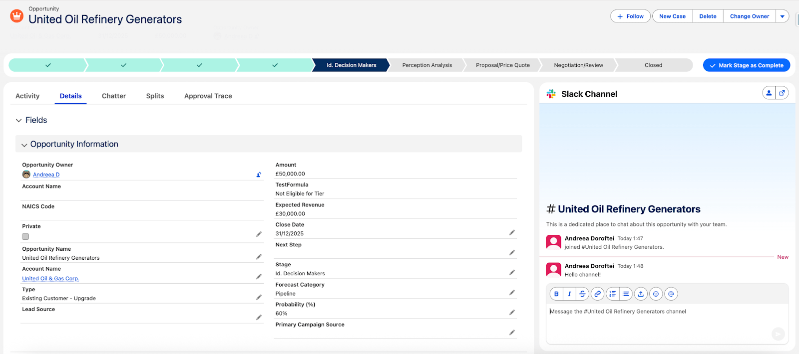Click the Delete button
This screenshot has width=799, height=354.
tap(708, 16)
